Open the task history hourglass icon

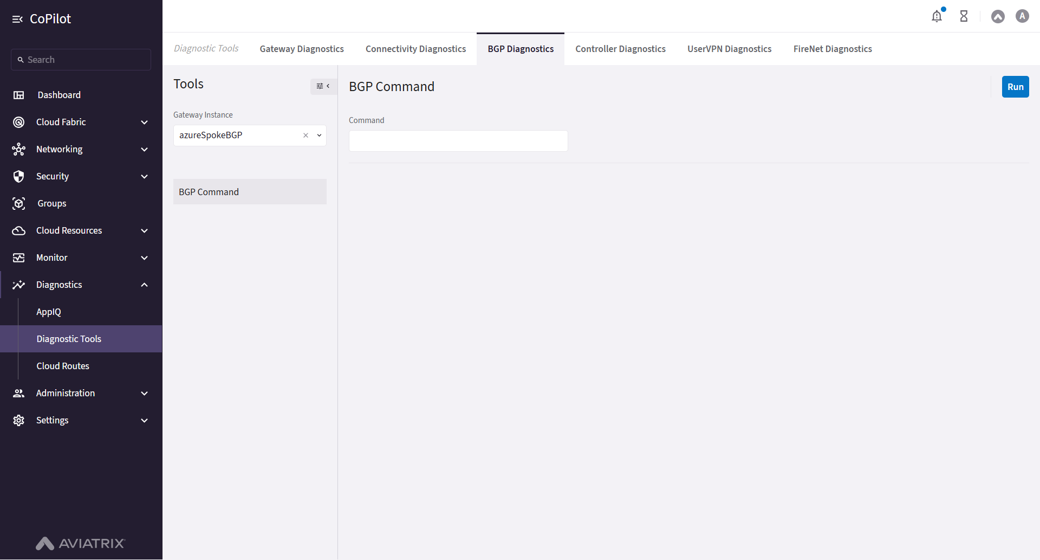(x=964, y=16)
